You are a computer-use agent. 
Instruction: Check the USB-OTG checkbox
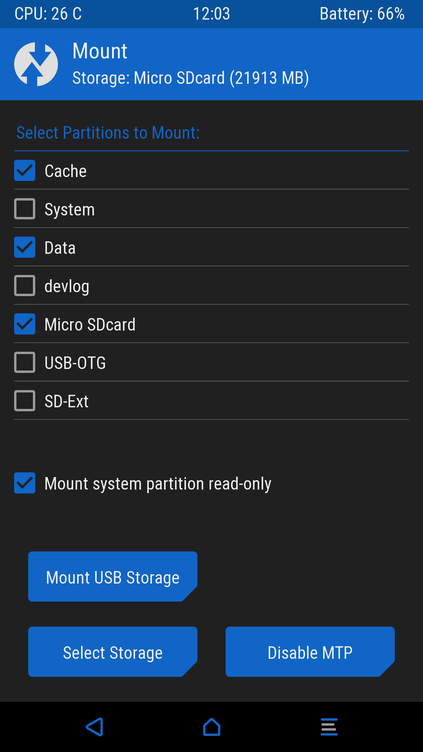(25, 362)
